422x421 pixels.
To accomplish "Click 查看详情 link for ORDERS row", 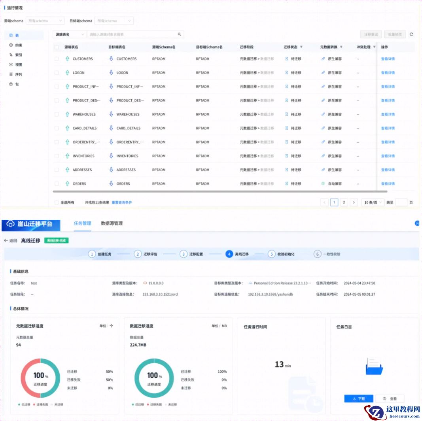I will pyautogui.click(x=388, y=184).
